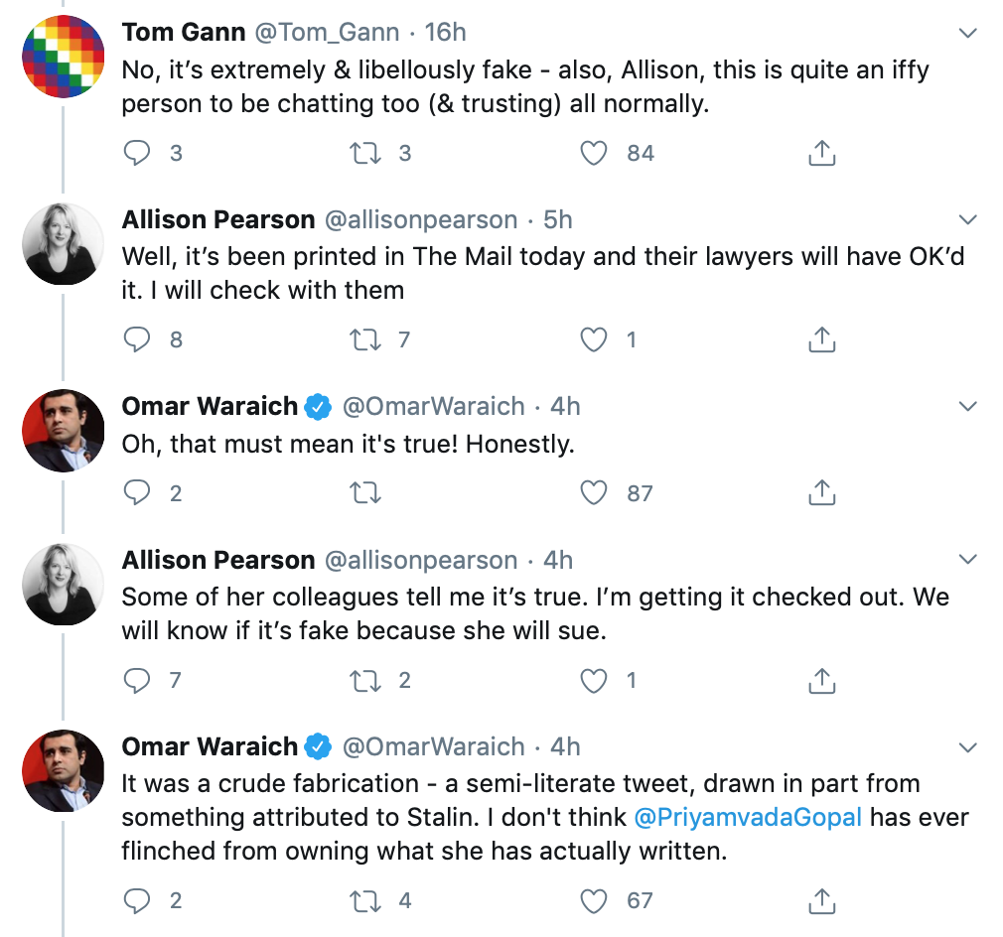Visit Tom Gann's profile via username
Viewport: 1003px width, 937px height.
coord(328,31)
